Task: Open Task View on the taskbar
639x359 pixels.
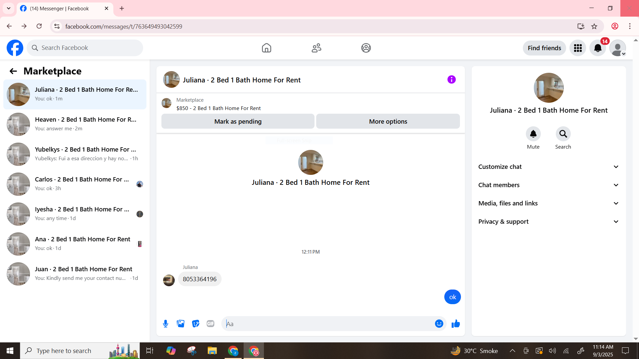Action: coord(150,351)
